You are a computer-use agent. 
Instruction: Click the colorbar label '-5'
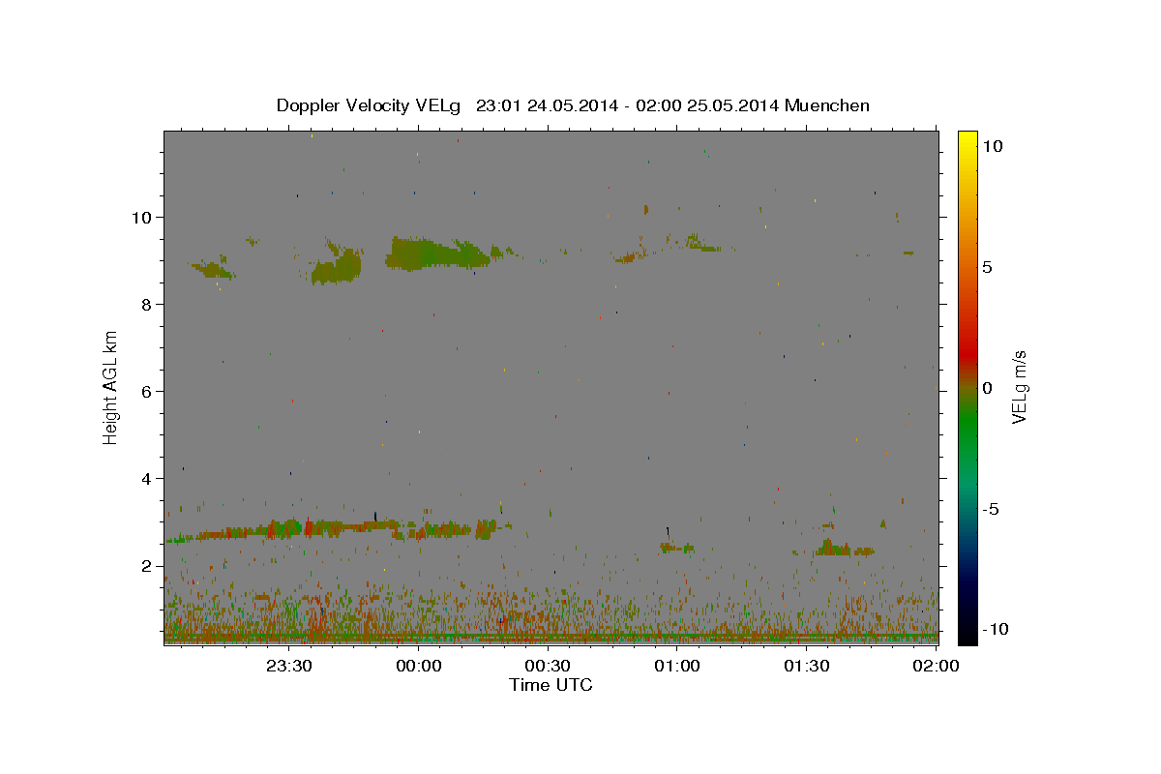click(990, 510)
